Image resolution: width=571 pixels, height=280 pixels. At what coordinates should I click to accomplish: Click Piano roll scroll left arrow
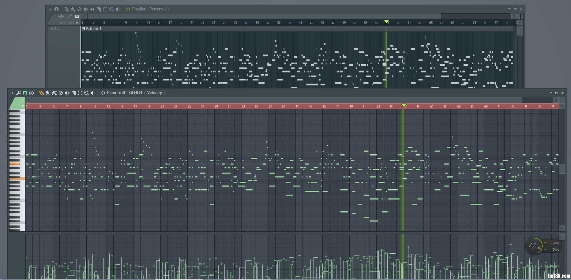coord(28,100)
